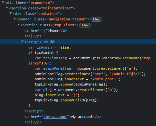The width and height of the screenshot is (156, 126).
Task: Select the closing script tag
Action: pos(34,111)
